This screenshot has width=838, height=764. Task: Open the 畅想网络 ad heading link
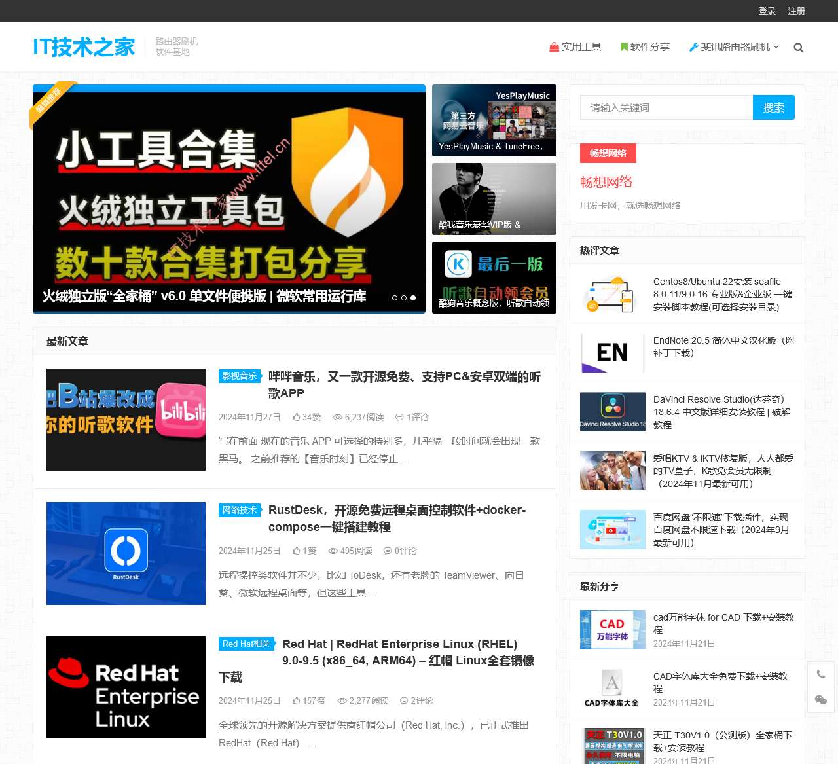[606, 182]
